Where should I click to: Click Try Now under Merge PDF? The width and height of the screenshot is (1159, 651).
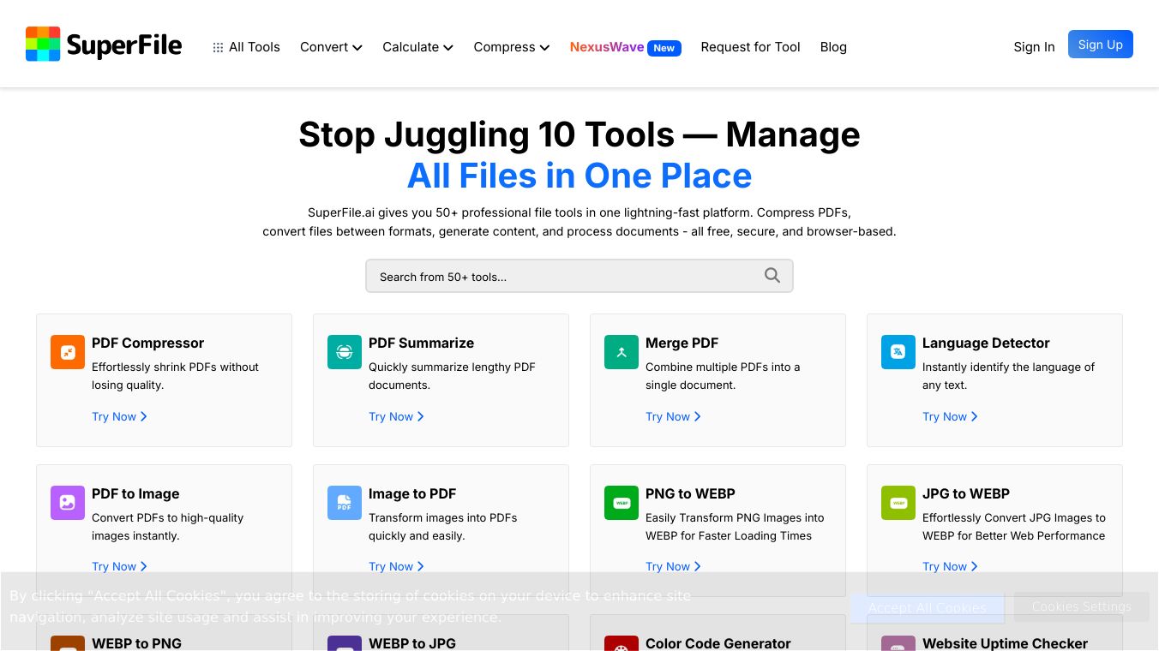(673, 416)
